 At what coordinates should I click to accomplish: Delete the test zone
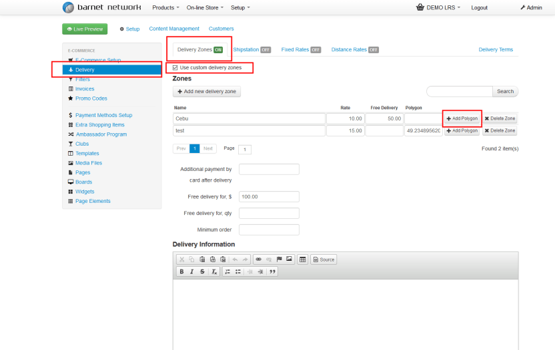[500, 130]
